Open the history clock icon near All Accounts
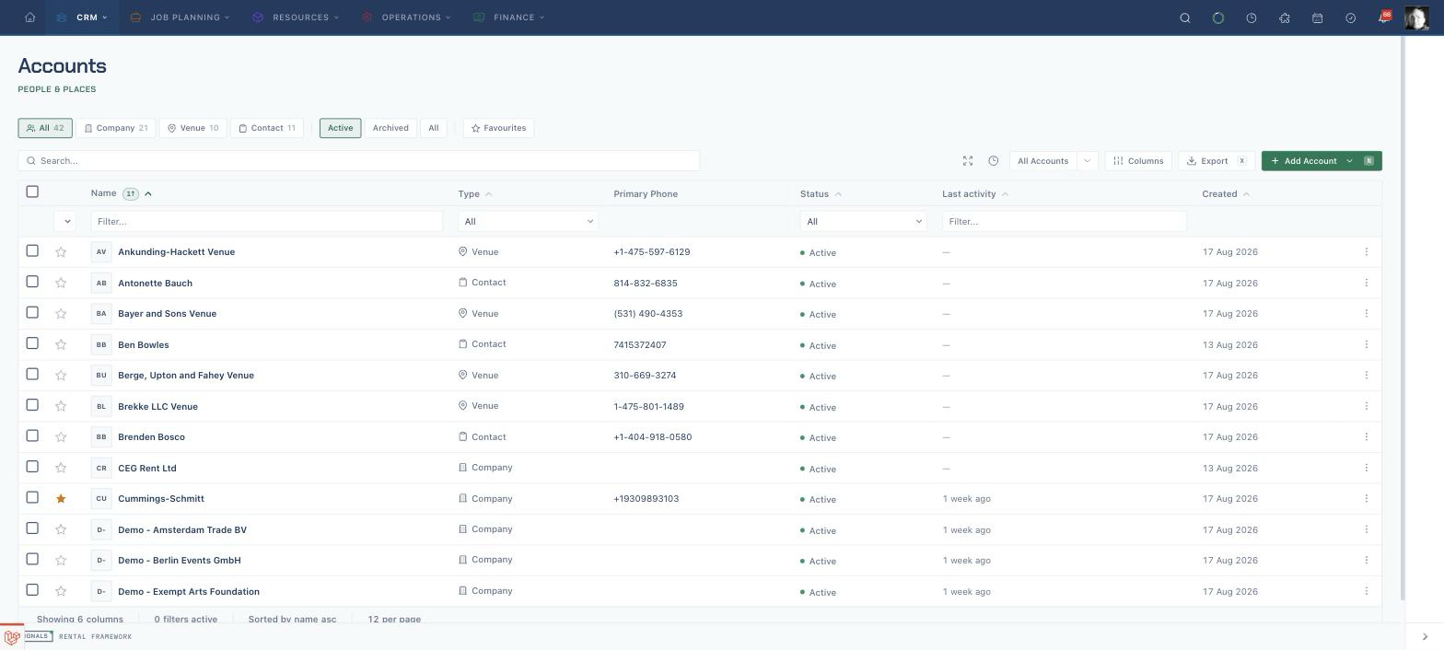The height and width of the screenshot is (650, 1444). (x=994, y=161)
